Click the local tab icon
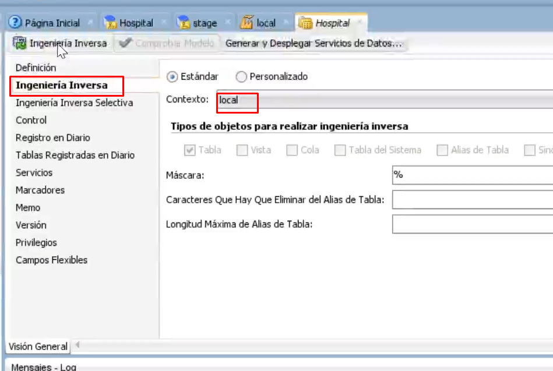The width and height of the screenshot is (553, 371). [x=247, y=22]
